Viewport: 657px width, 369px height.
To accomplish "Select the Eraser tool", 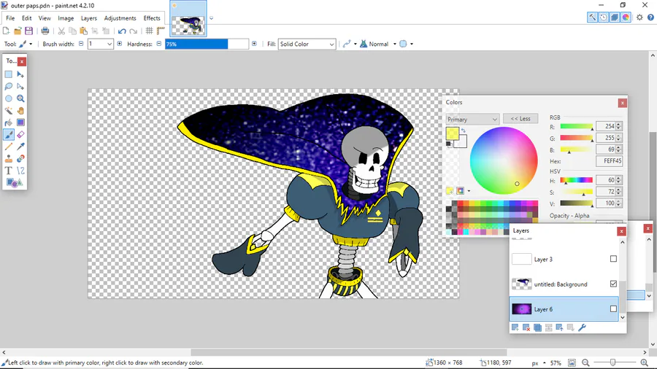I will click(20, 135).
